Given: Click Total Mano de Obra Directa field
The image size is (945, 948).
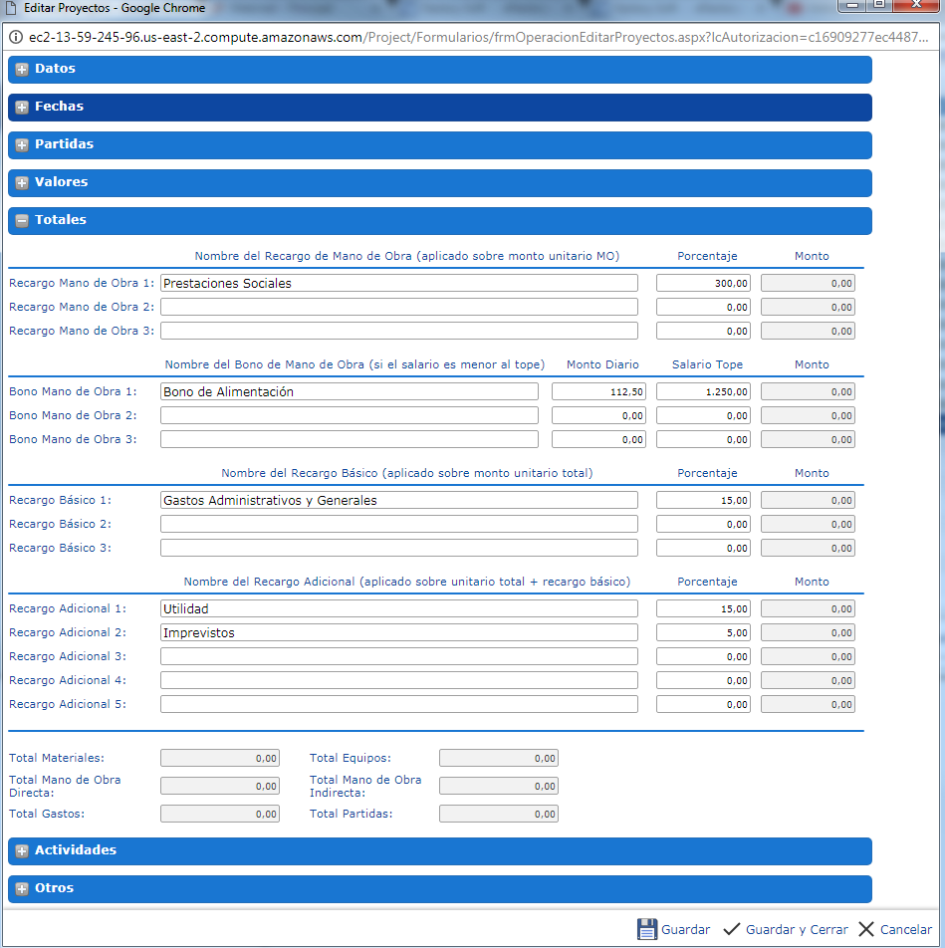Looking at the screenshot, I should coord(220,786).
